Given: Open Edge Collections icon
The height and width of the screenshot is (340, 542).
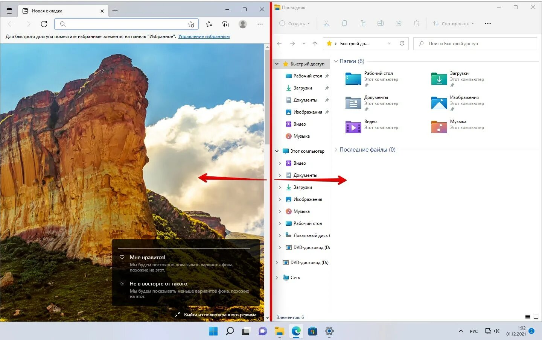Looking at the screenshot, I should [x=225, y=24].
